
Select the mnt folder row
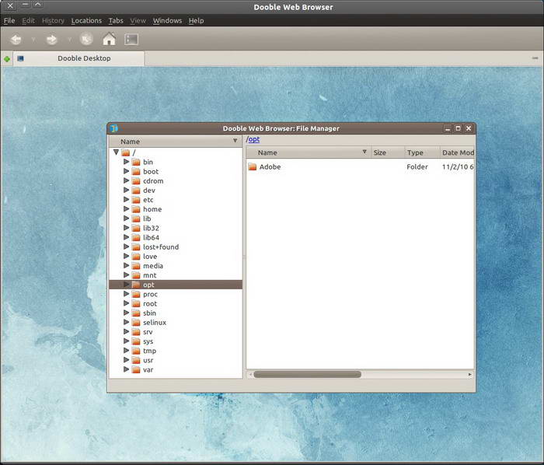(x=176, y=275)
